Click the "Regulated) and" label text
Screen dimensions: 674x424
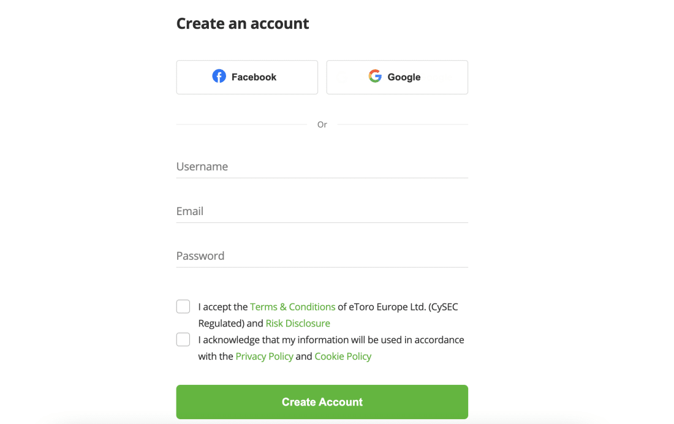[230, 323]
